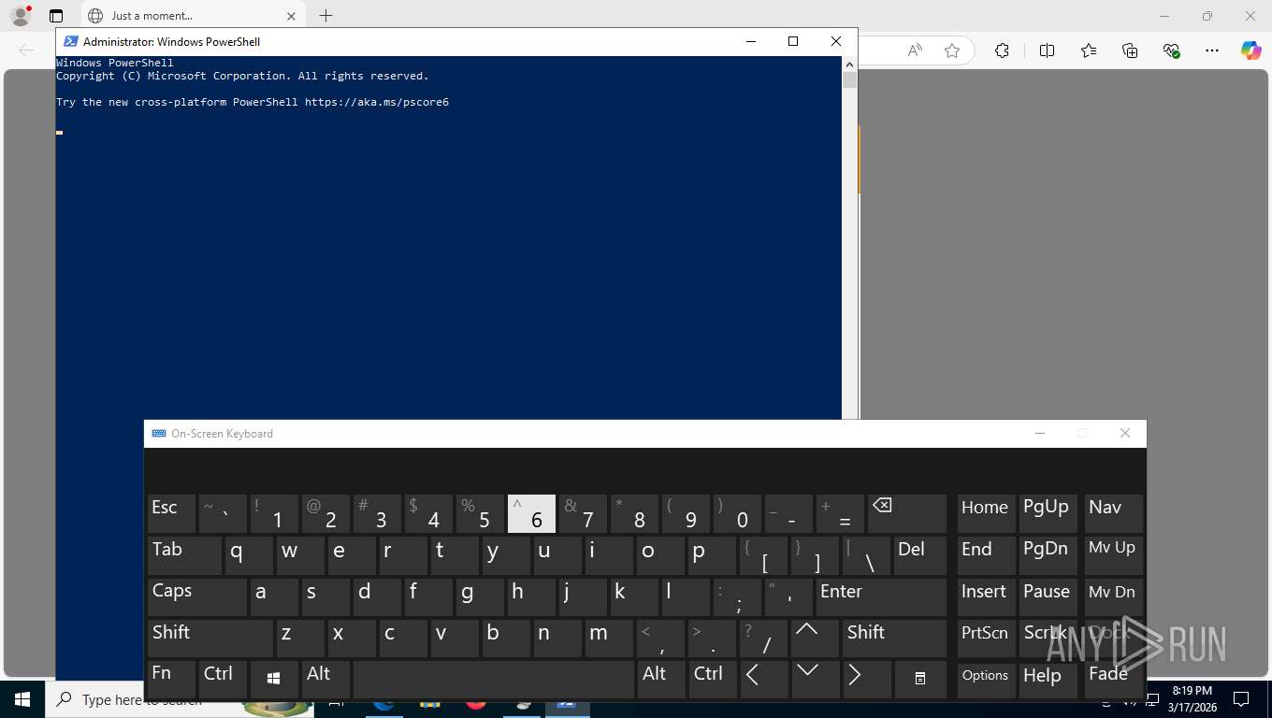Image resolution: width=1272 pixels, height=718 pixels.
Task: Tap the up arrow key
Action: [x=815, y=638]
